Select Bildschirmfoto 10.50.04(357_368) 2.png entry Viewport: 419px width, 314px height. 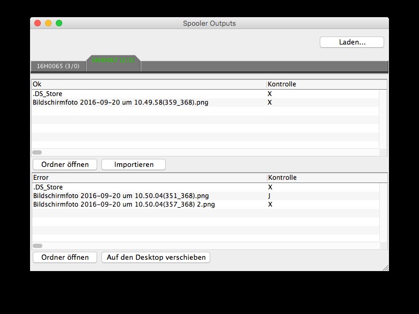click(120, 205)
